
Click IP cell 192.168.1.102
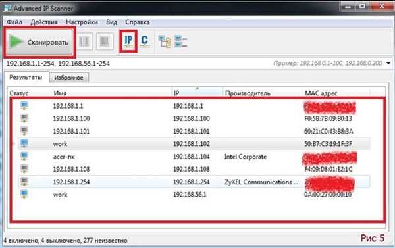pos(192,144)
